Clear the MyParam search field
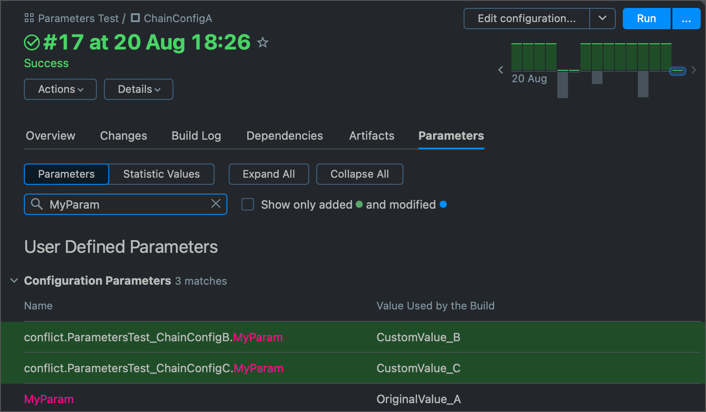 [x=216, y=203]
